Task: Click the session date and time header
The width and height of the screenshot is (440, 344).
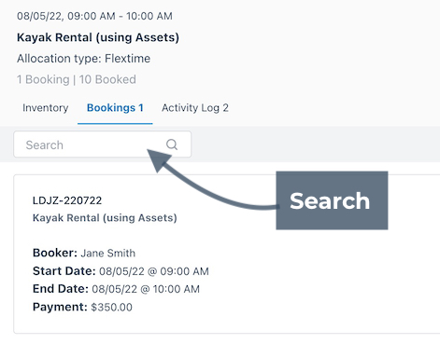Action: 94,16
